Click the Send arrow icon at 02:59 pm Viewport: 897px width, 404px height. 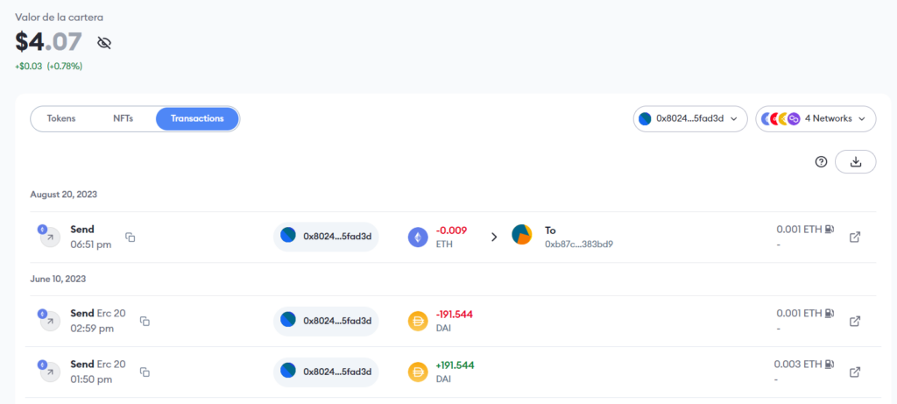[49, 321]
